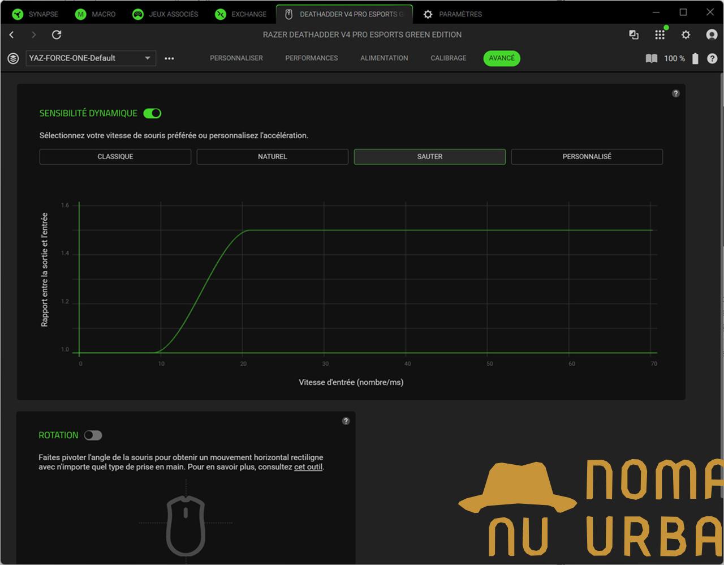
Task: Open the user account profile icon
Action: click(712, 35)
